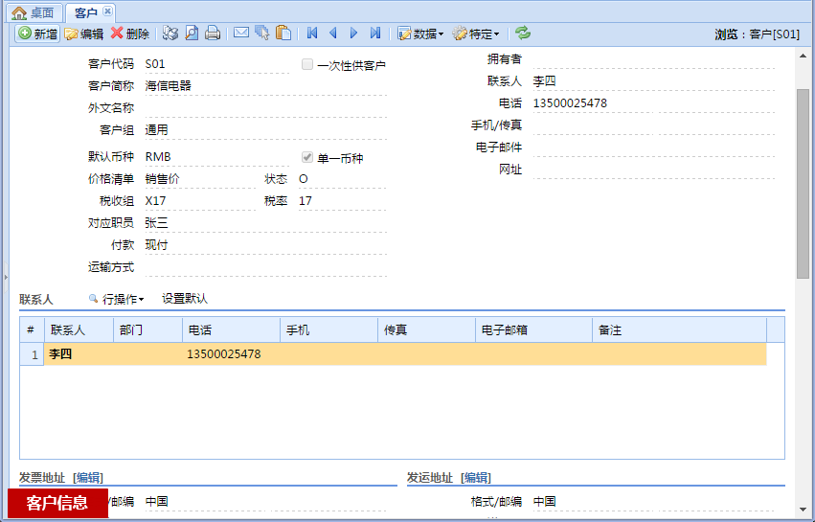815x522 pixels.
Task: Click the 手机 column header
Action: 329,330
